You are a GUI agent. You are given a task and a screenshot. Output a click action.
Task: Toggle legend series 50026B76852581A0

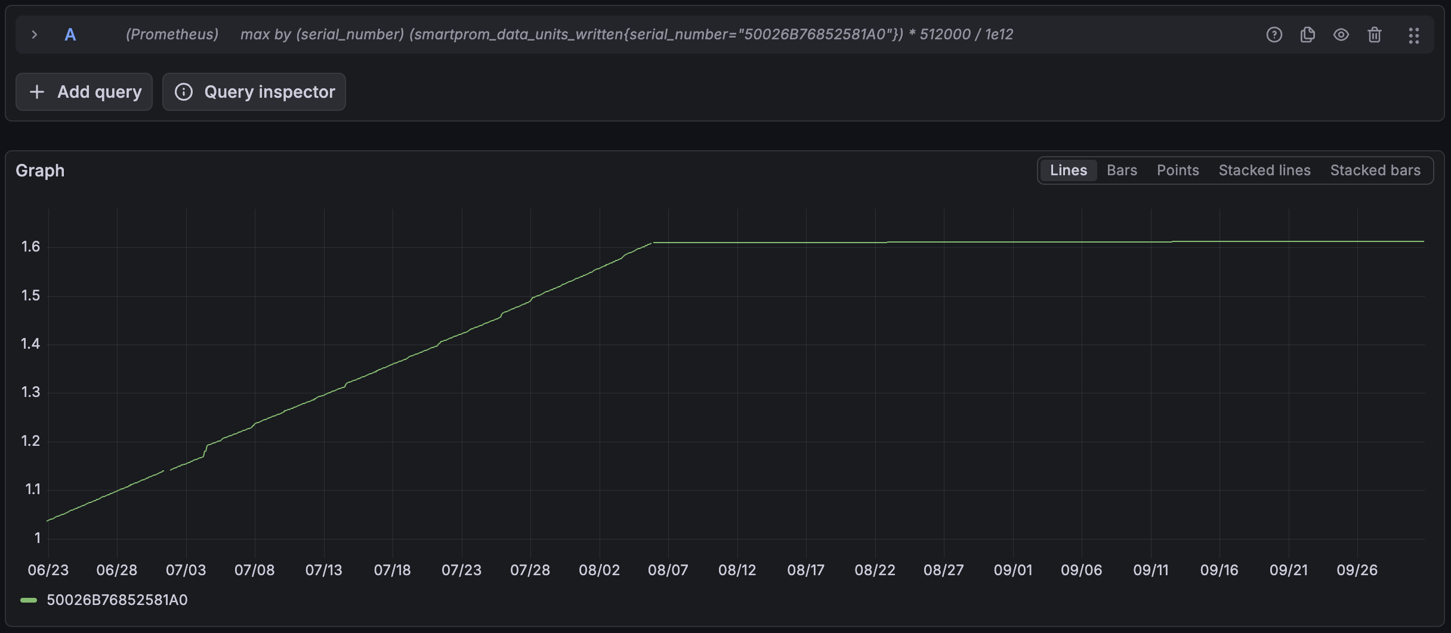117,600
